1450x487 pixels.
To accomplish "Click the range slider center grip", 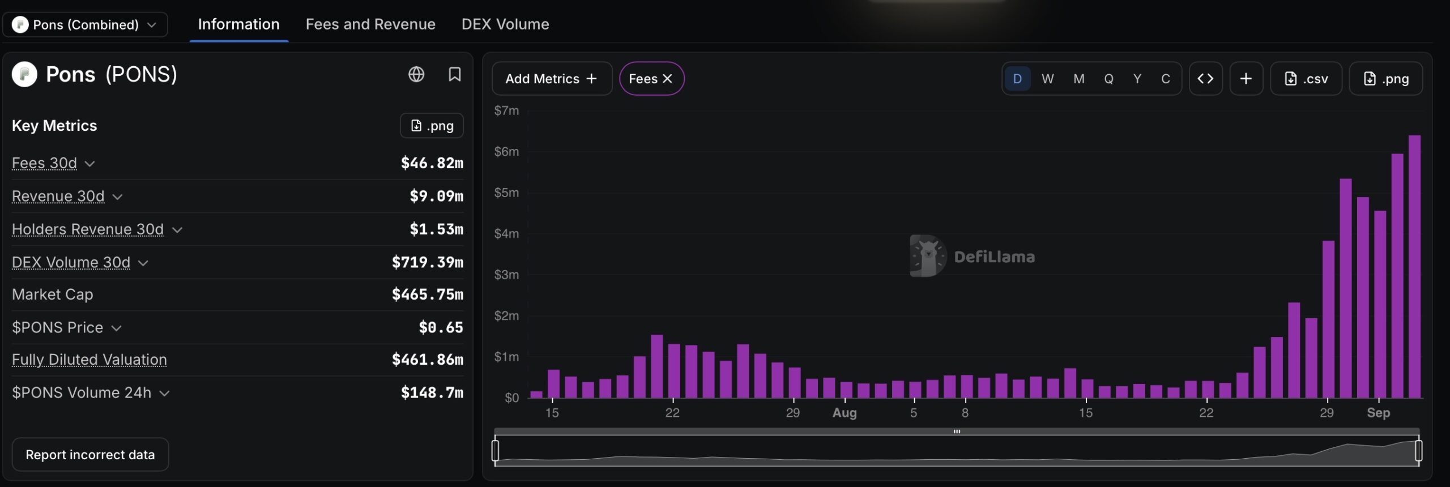I will coord(957,432).
